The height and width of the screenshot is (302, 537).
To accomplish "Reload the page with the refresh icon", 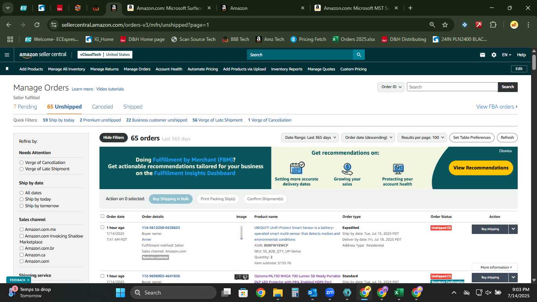I will tap(37, 25).
